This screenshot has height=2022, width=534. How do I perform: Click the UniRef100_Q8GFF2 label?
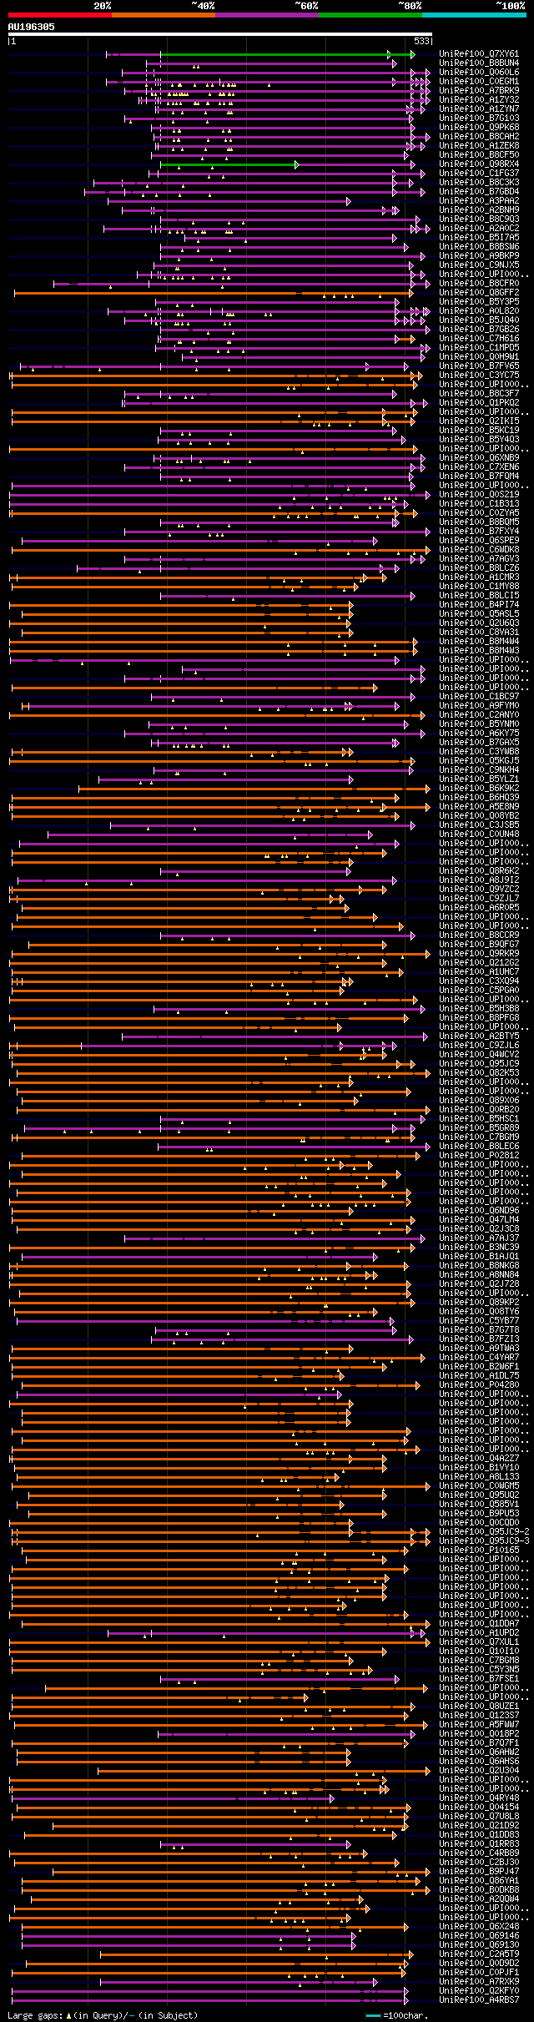click(479, 293)
